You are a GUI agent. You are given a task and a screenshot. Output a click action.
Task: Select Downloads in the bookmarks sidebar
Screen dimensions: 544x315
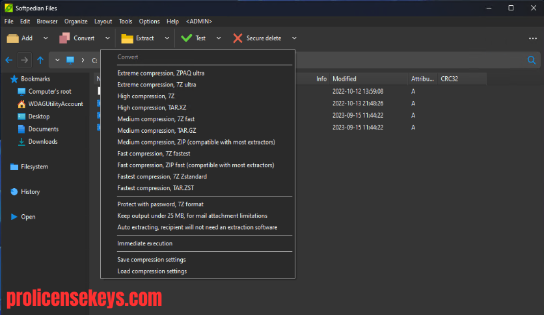43,141
